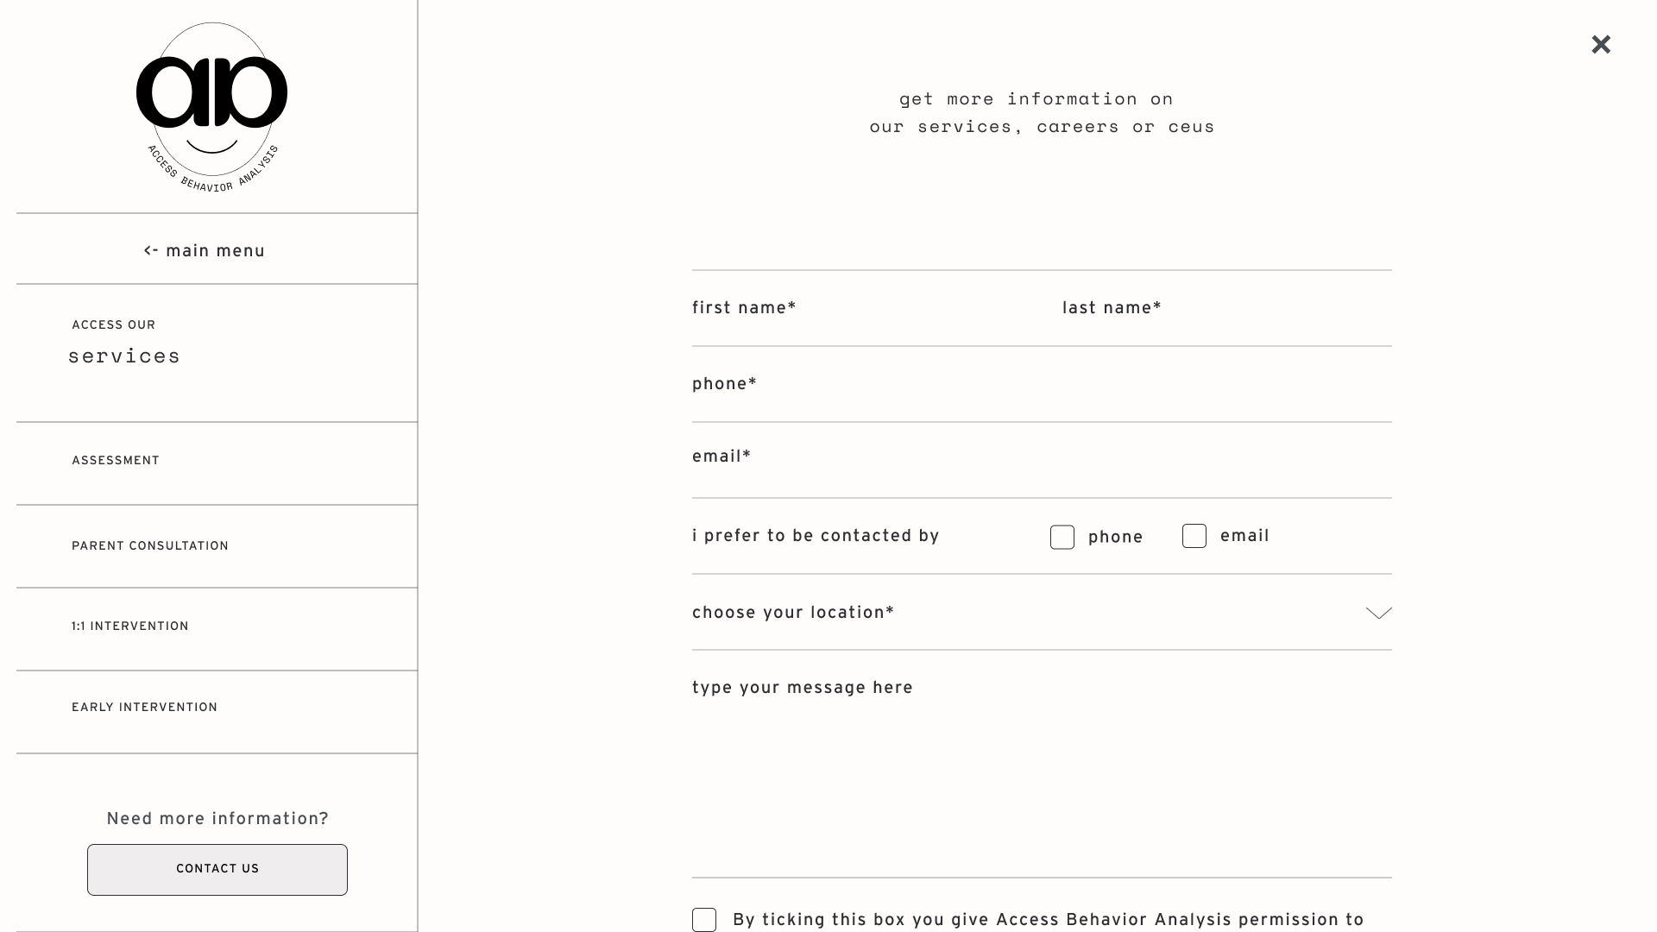Tick the phone contact preference checkbox
The width and height of the screenshot is (1657, 932).
click(x=1062, y=538)
